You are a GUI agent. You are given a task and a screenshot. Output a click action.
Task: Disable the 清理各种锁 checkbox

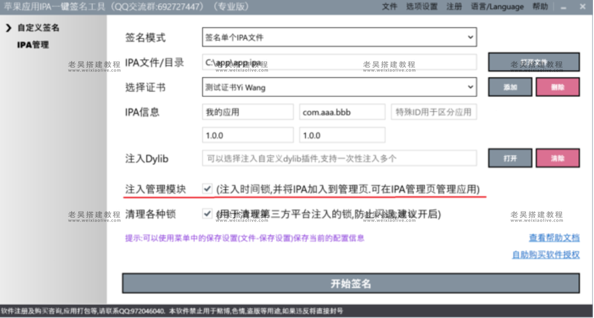(x=208, y=214)
